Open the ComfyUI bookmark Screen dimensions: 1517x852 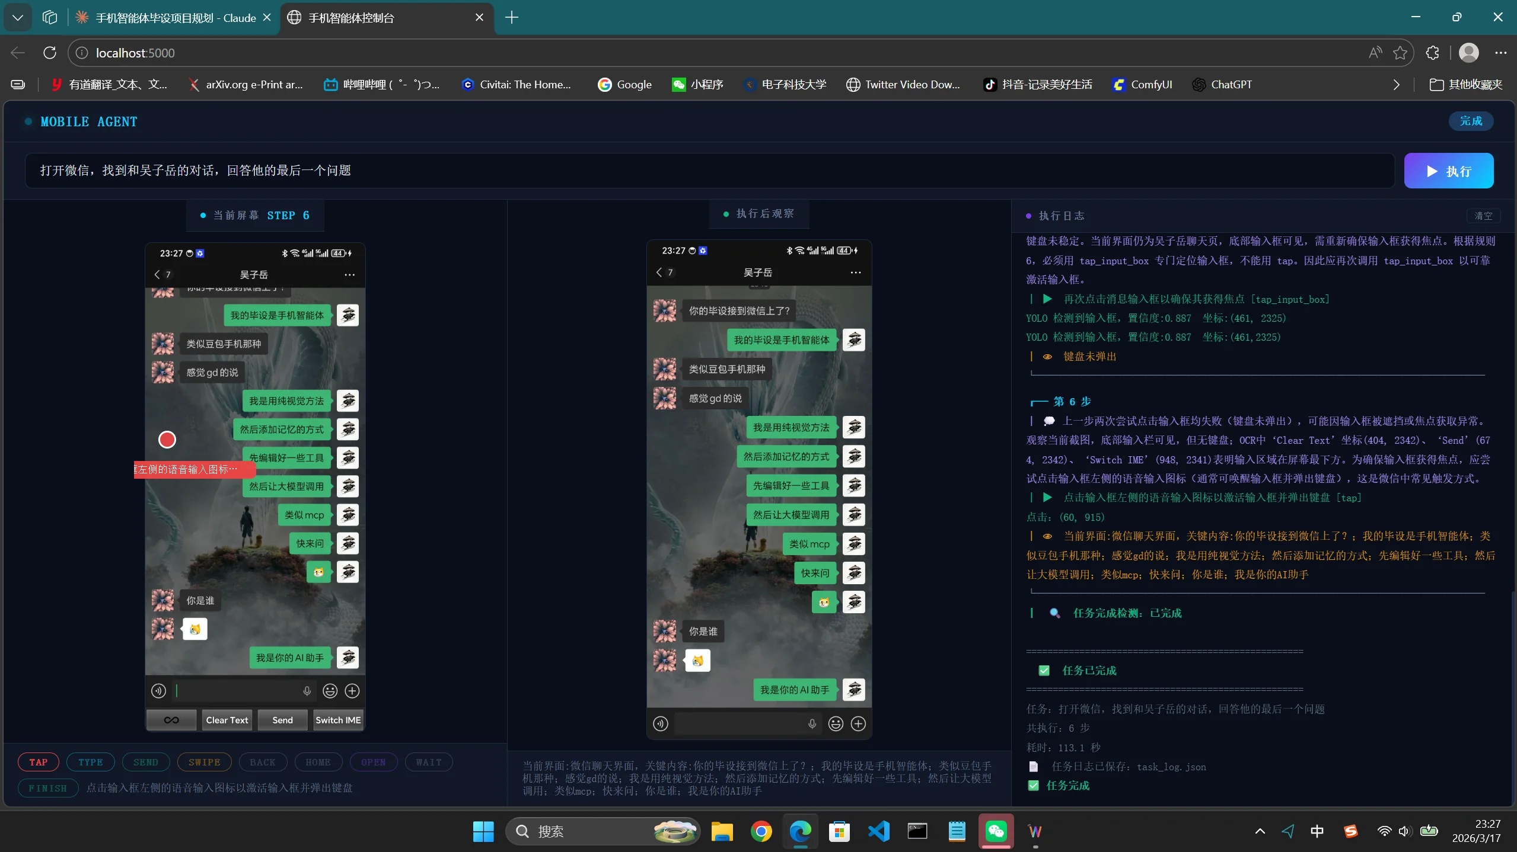1142,85
